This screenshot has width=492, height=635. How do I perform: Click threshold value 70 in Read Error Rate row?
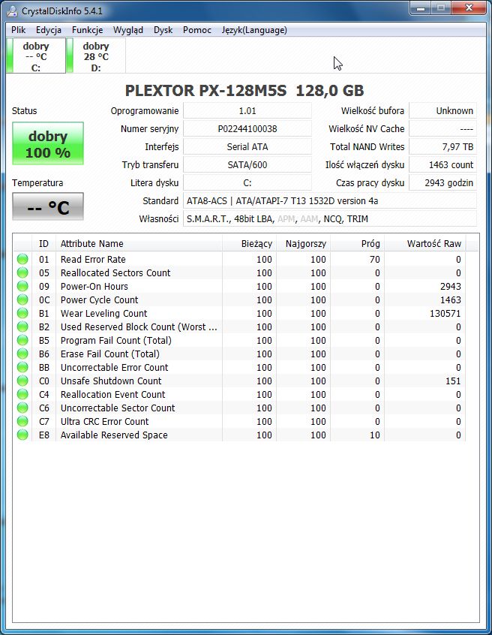click(x=375, y=259)
